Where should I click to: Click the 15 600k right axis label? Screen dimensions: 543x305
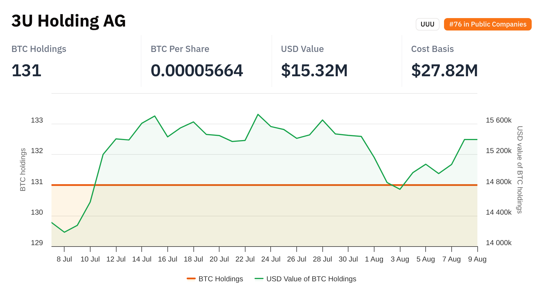click(x=499, y=120)
